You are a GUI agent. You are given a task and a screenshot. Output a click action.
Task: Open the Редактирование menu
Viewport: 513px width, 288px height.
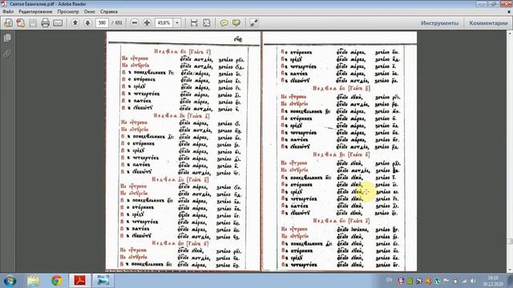click(35, 11)
